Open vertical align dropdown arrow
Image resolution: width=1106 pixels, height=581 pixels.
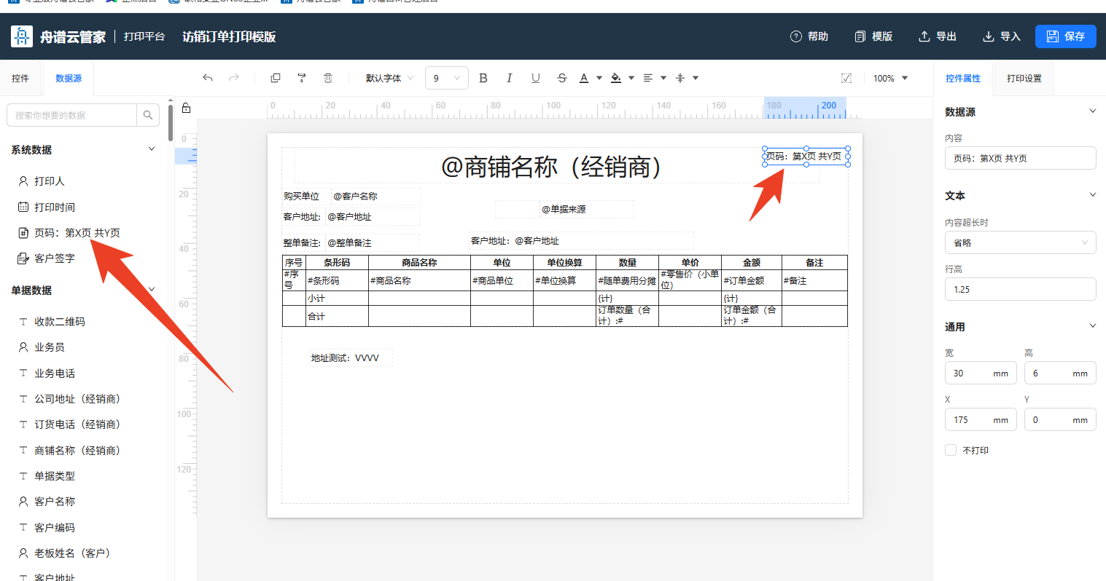tap(696, 78)
